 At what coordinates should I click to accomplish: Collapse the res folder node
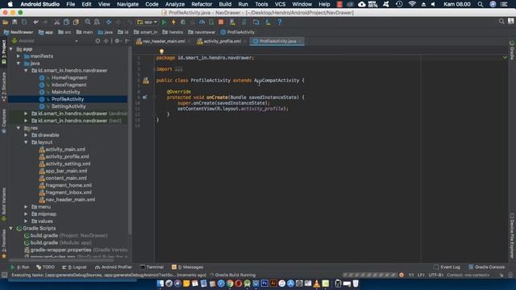click(19, 128)
